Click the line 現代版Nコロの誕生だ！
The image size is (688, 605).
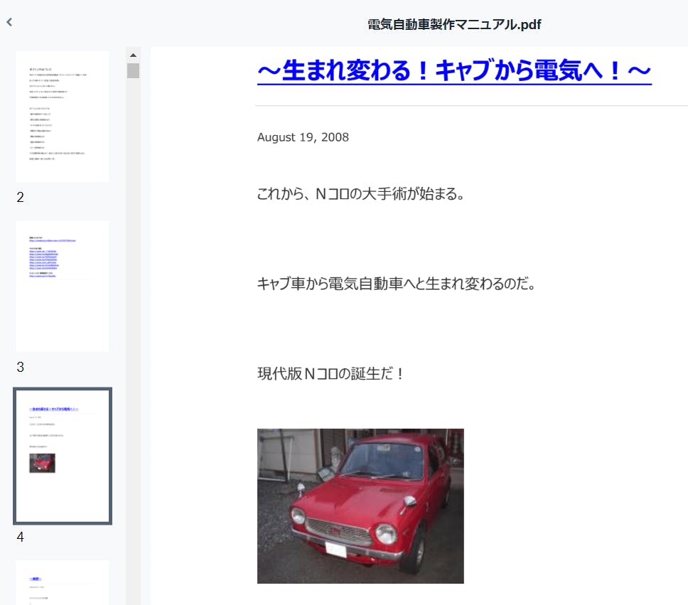pyautogui.click(x=330, y=374)
